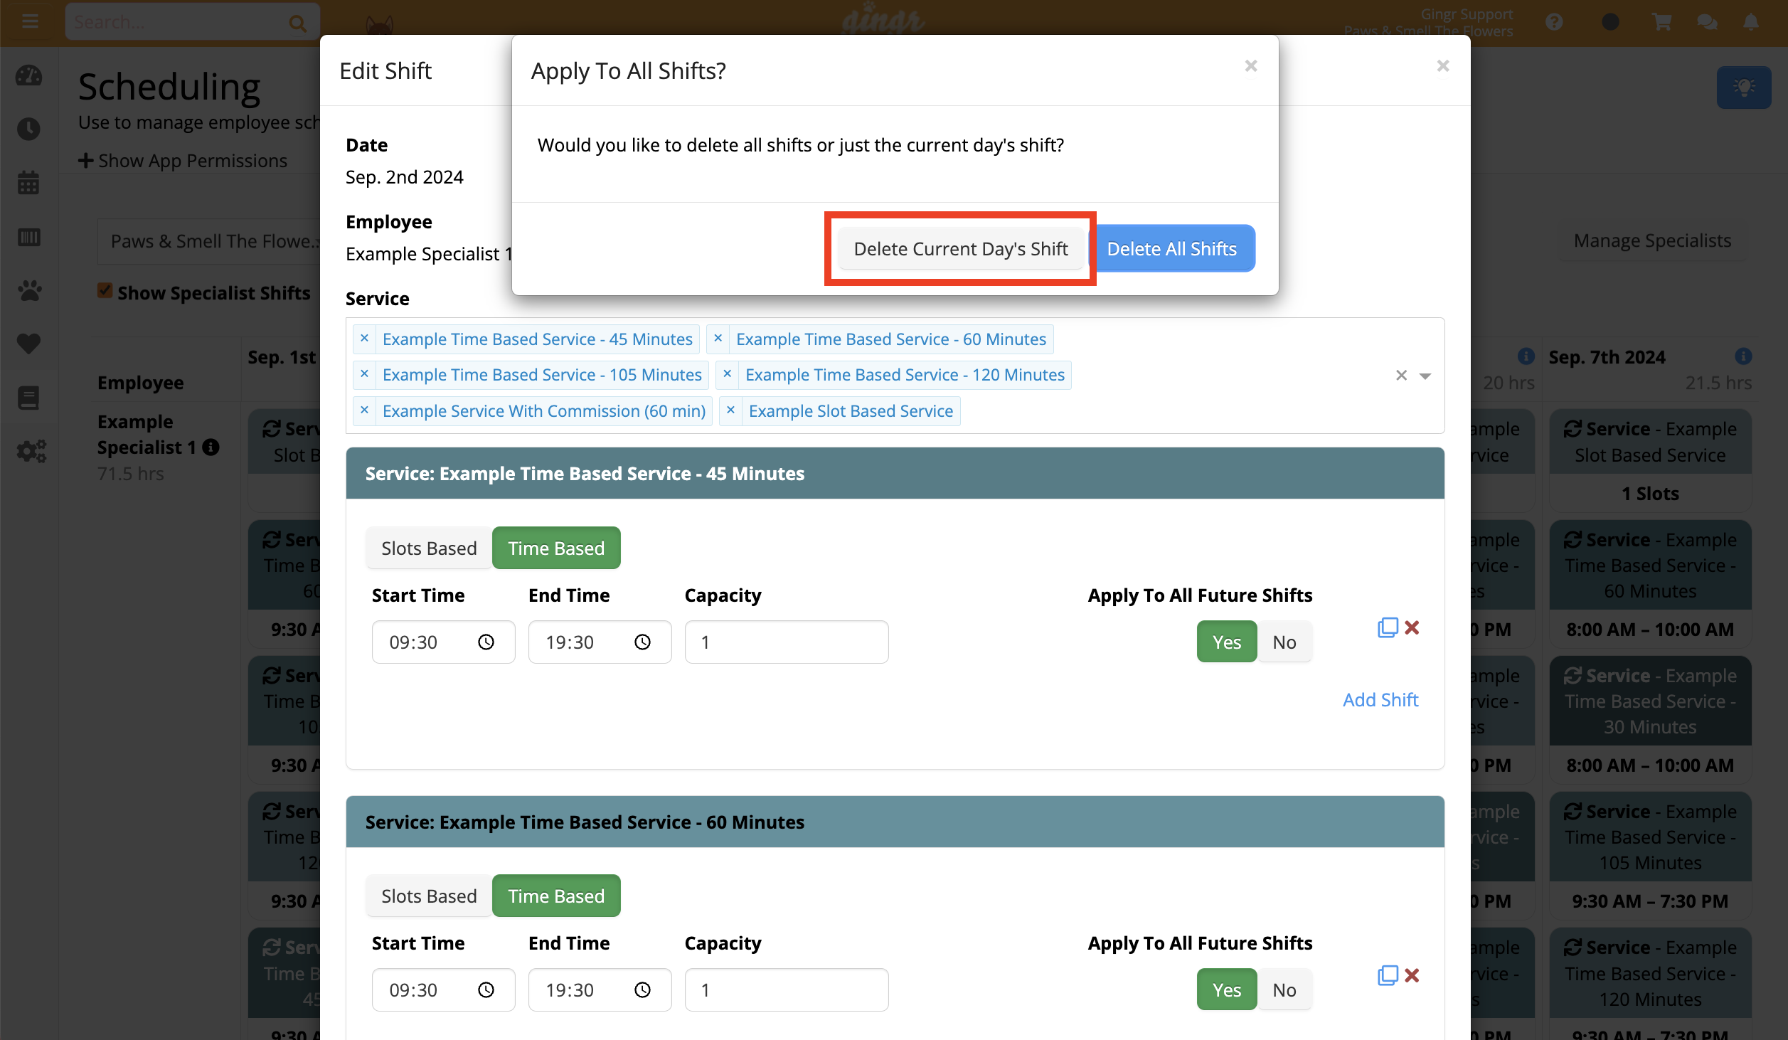Click the search magnifier icon
The width and height of the screenshot is (1788, 1040).
297,23
